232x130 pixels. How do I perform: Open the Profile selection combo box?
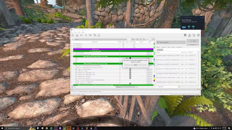101,39
